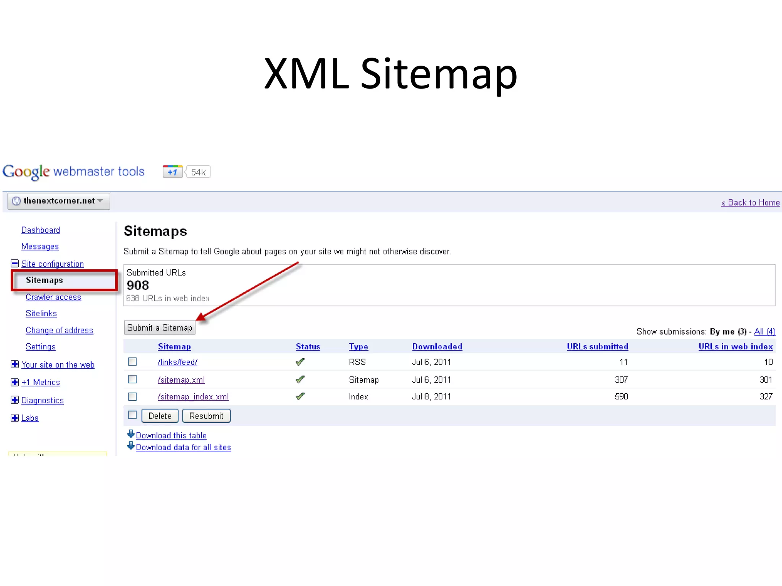This screenshot has height=586, width=782.
Task: Click the download arrow icon for this table
Action: [x=131, y=434]
